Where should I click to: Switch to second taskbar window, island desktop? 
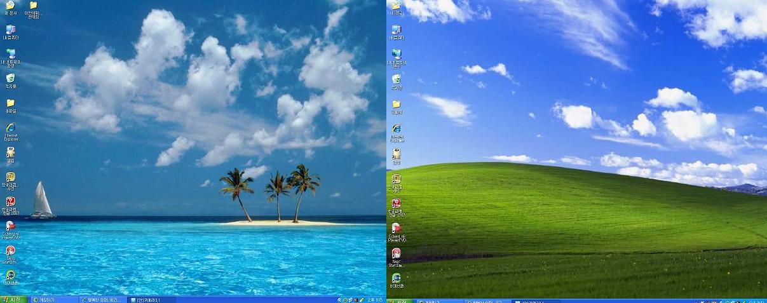[x=103, y=299]
